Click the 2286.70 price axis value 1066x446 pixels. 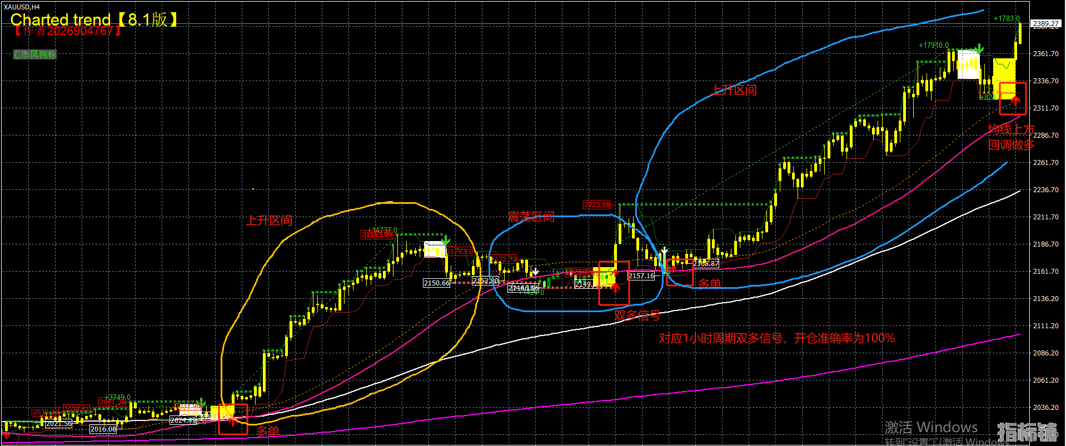1045,136
